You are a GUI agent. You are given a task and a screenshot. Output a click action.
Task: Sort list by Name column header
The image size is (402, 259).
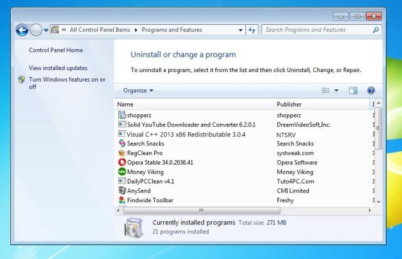(x=194, y=105)
